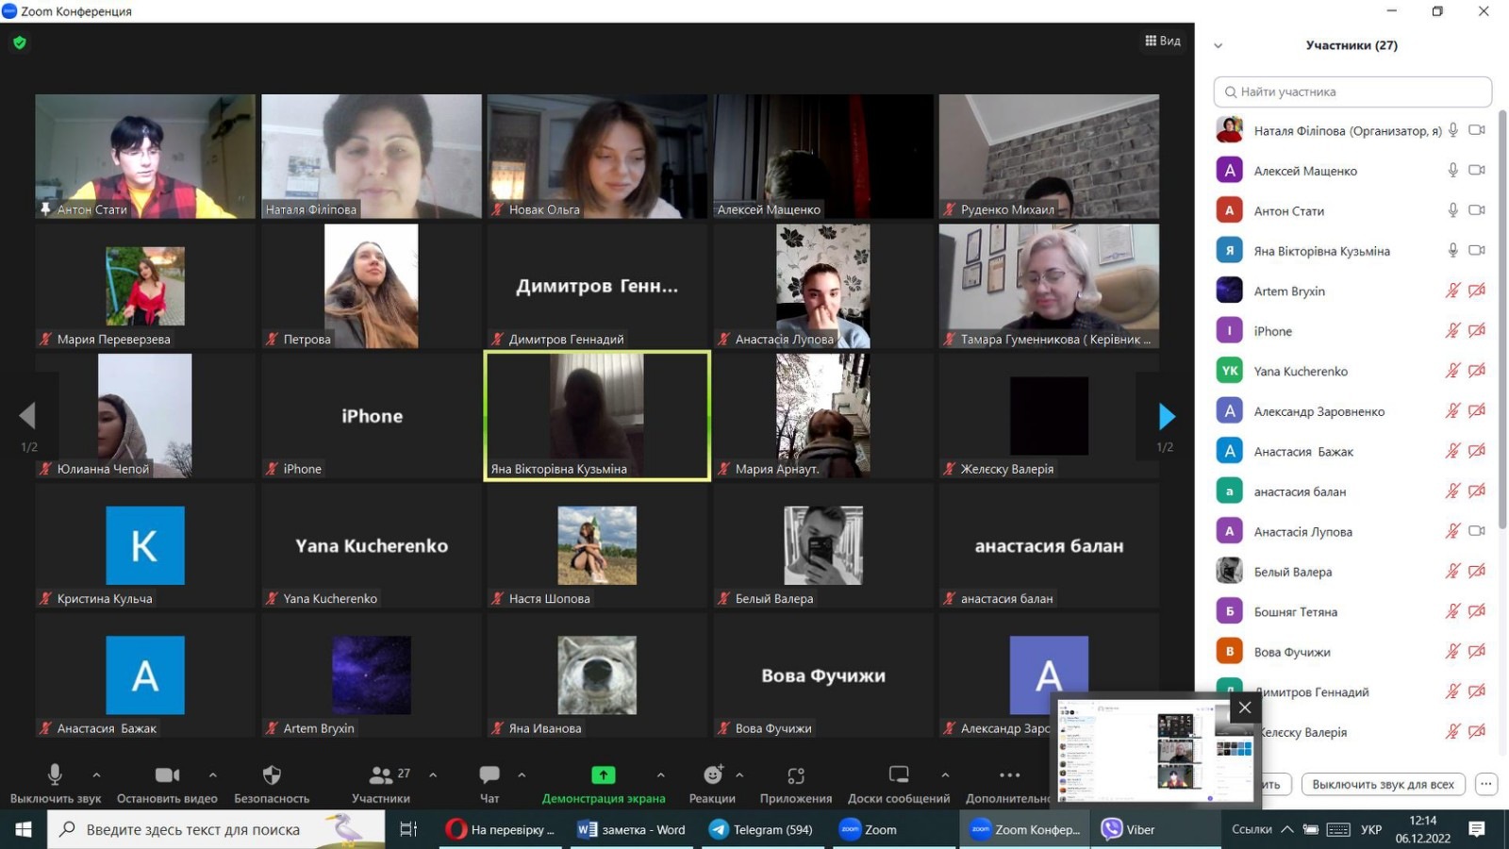Screen dimensions: 1509x849
Task: Go to next gallery page arrow
Action: [1166, 416]
